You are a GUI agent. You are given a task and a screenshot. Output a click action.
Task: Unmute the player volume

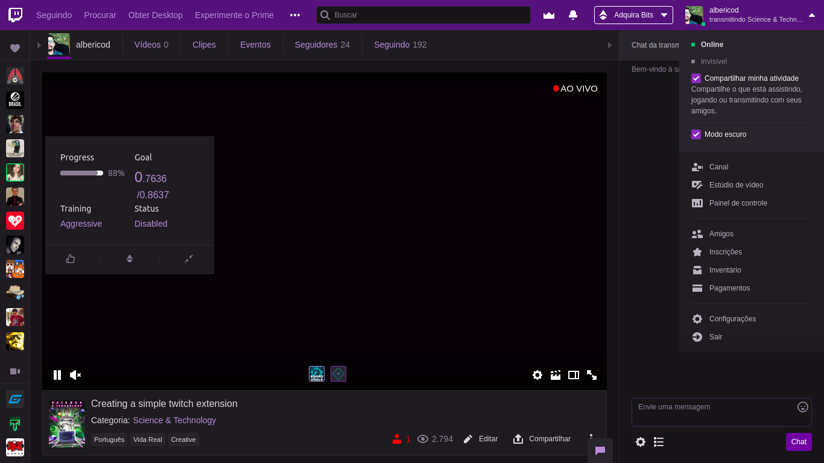coord(75,375)
